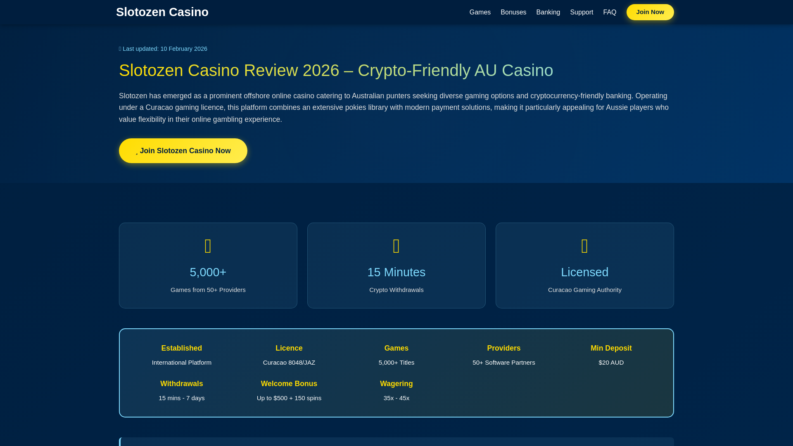Image resolution: width=793 pixels, height=446 pixels.
Task: Click 'Crypto Withdrawals' caption
Action: 396,290
